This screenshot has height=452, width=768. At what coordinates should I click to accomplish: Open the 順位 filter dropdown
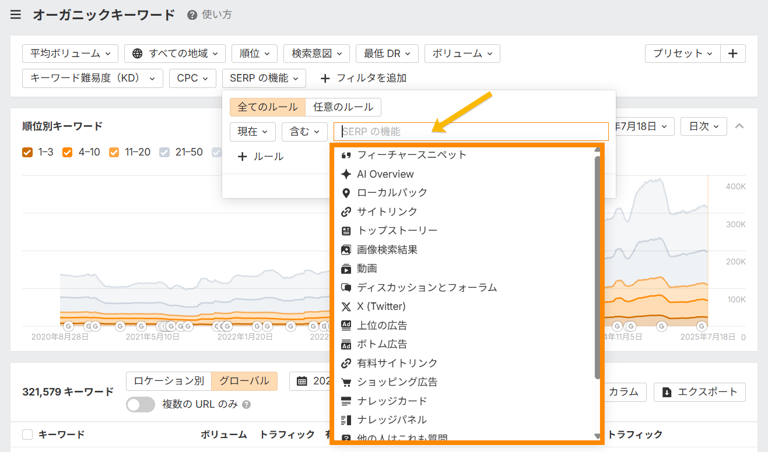coord(254,53)
